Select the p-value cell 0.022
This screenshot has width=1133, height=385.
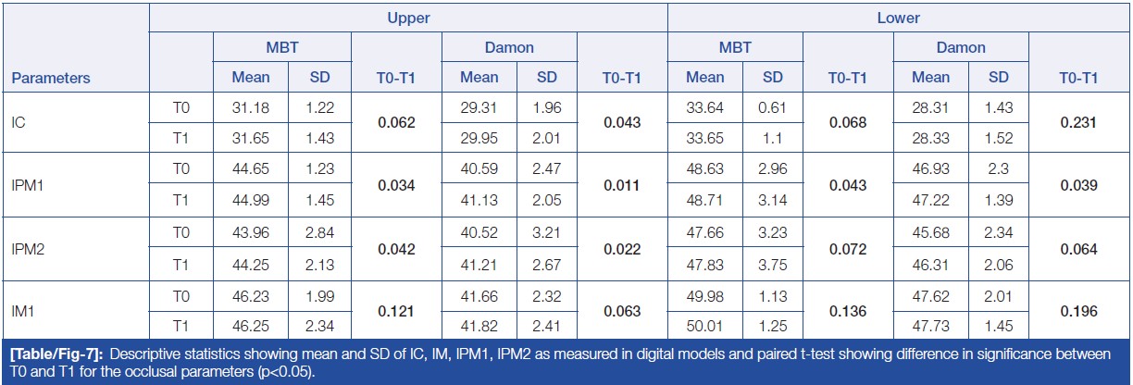pyautogui.click(x=623, y=249)
